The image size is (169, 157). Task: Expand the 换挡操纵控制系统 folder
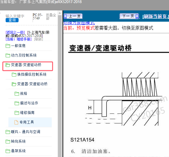(x=32, y=74)
